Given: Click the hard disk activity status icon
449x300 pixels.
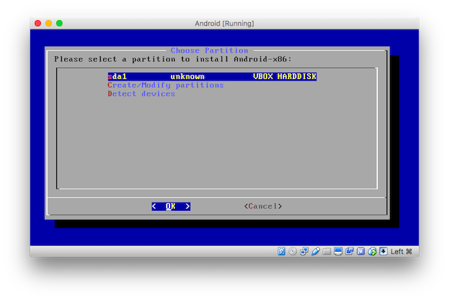Looking at the screenshot, I should pos(281,252).
